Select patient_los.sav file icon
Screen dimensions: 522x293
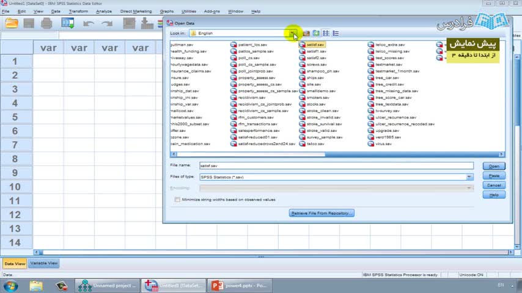point(233,45)
